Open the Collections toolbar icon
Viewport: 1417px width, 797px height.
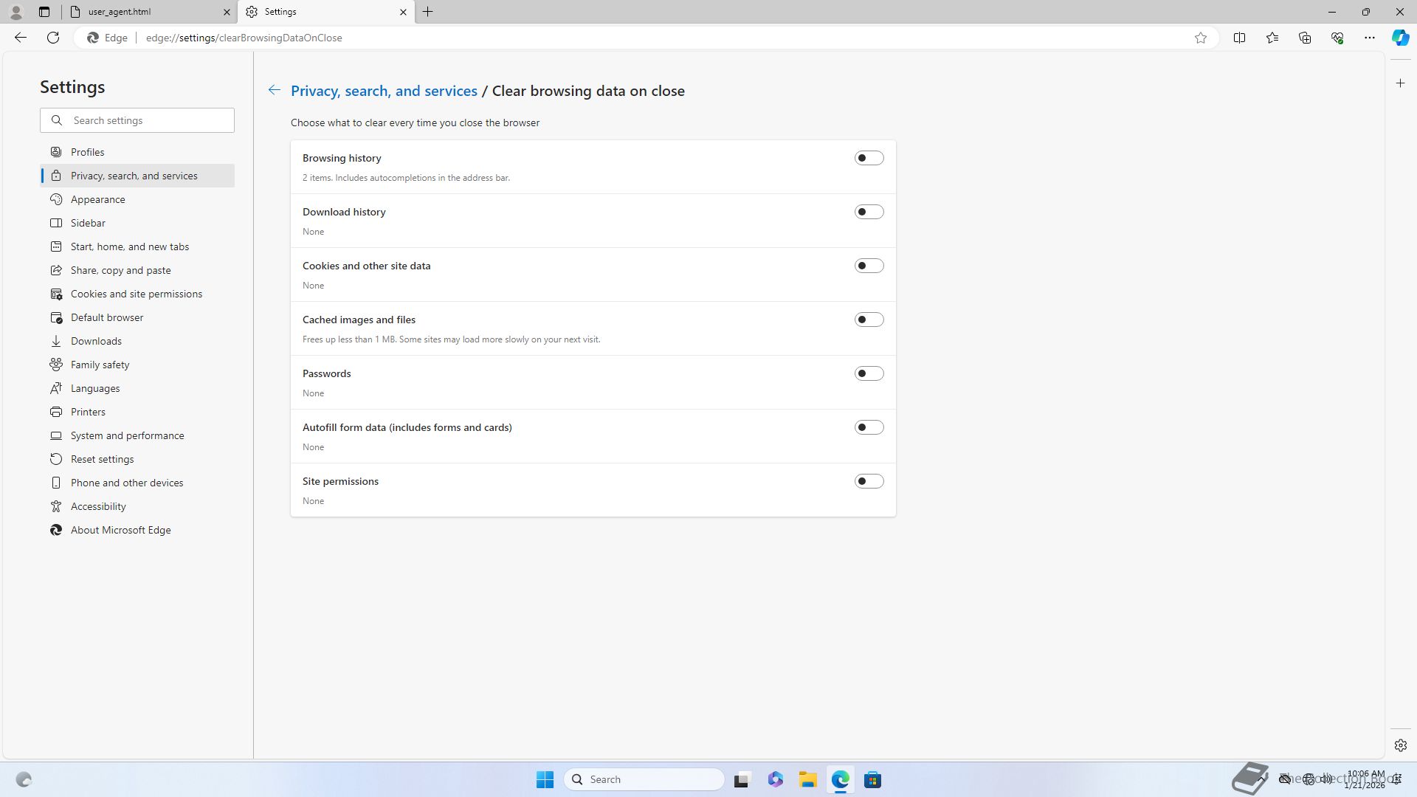1304,38
